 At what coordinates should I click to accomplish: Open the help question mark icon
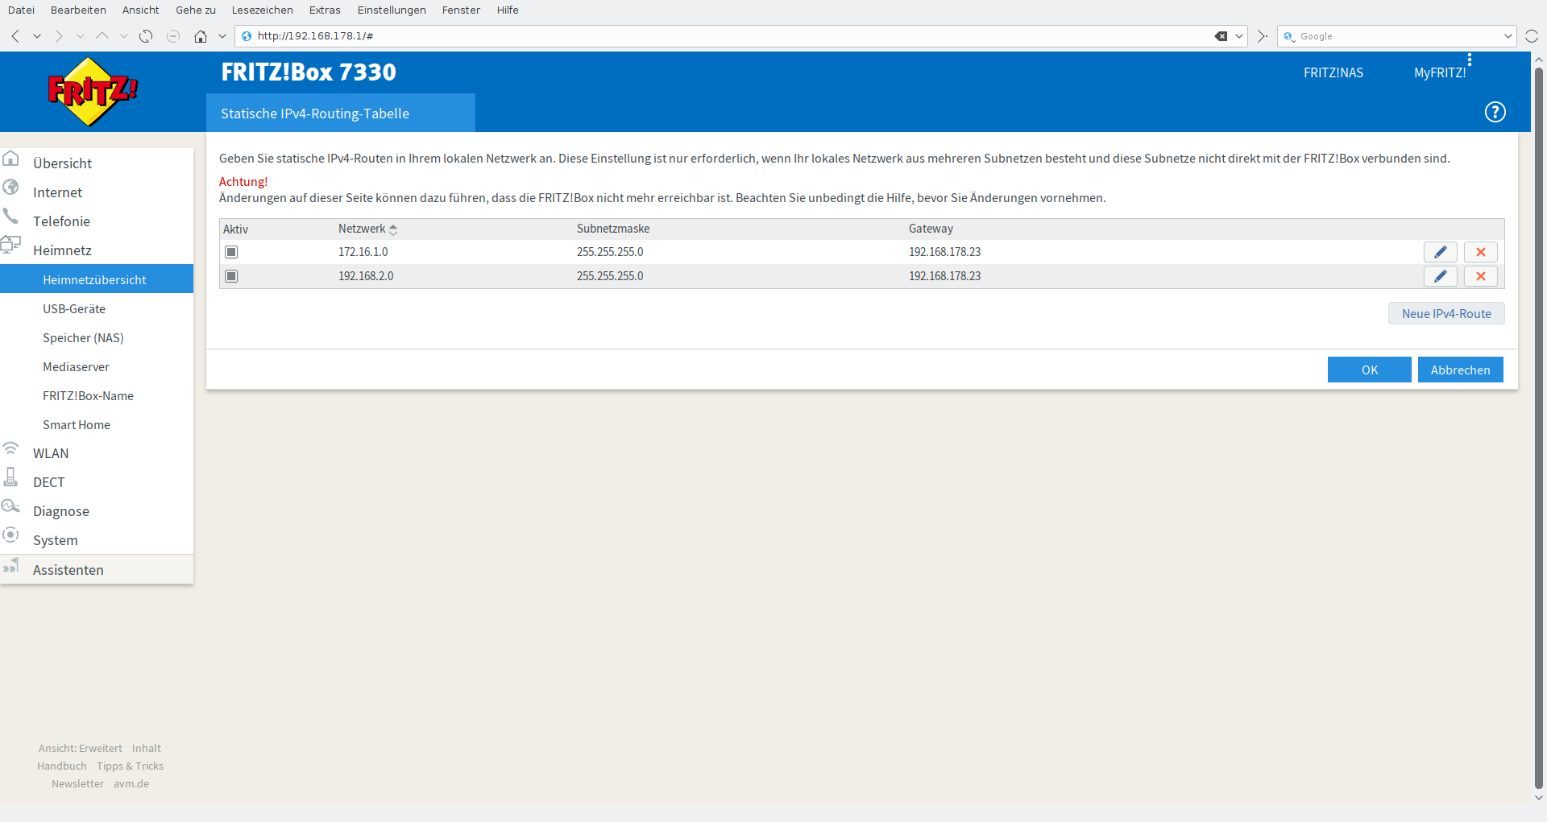click(x=1495, y=112)
